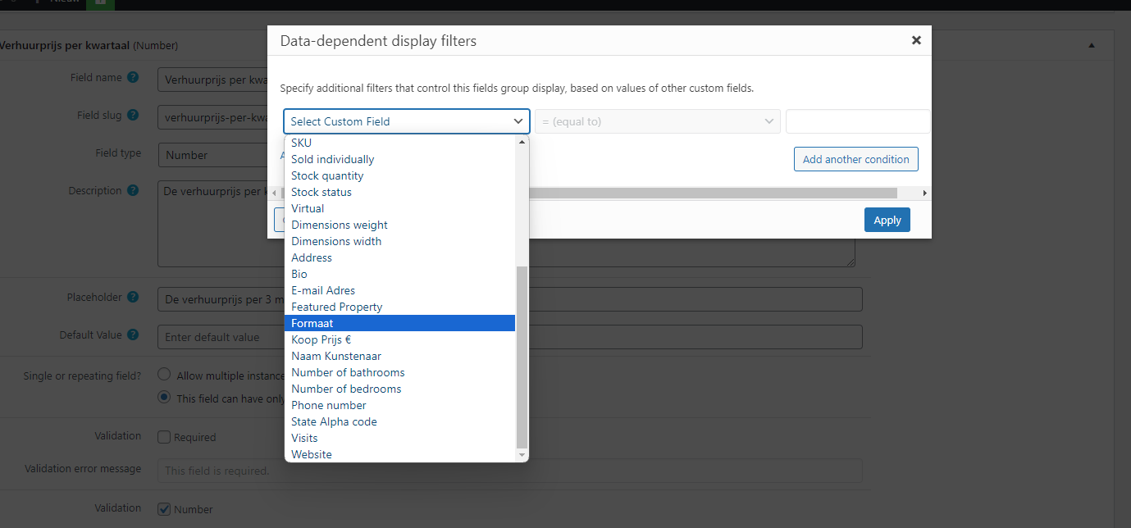Click the Description textarea
The height and width of the screenshot is (528, 1131).
506,225
